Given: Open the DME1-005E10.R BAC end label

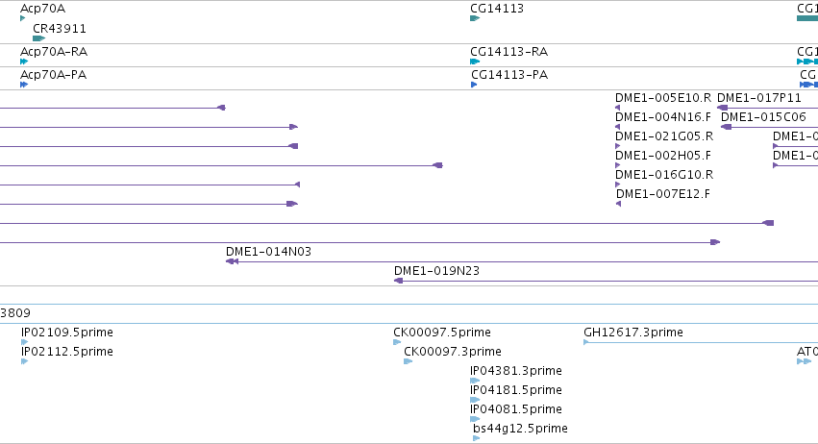Looking at the screenshot, I should coord(663,98).
